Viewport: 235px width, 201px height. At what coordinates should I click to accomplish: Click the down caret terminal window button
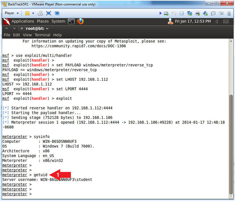[14, 28]
